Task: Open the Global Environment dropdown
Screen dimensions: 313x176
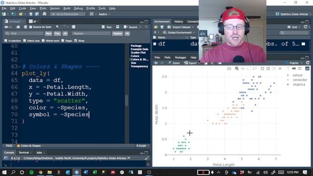Action: coord(179,32)
